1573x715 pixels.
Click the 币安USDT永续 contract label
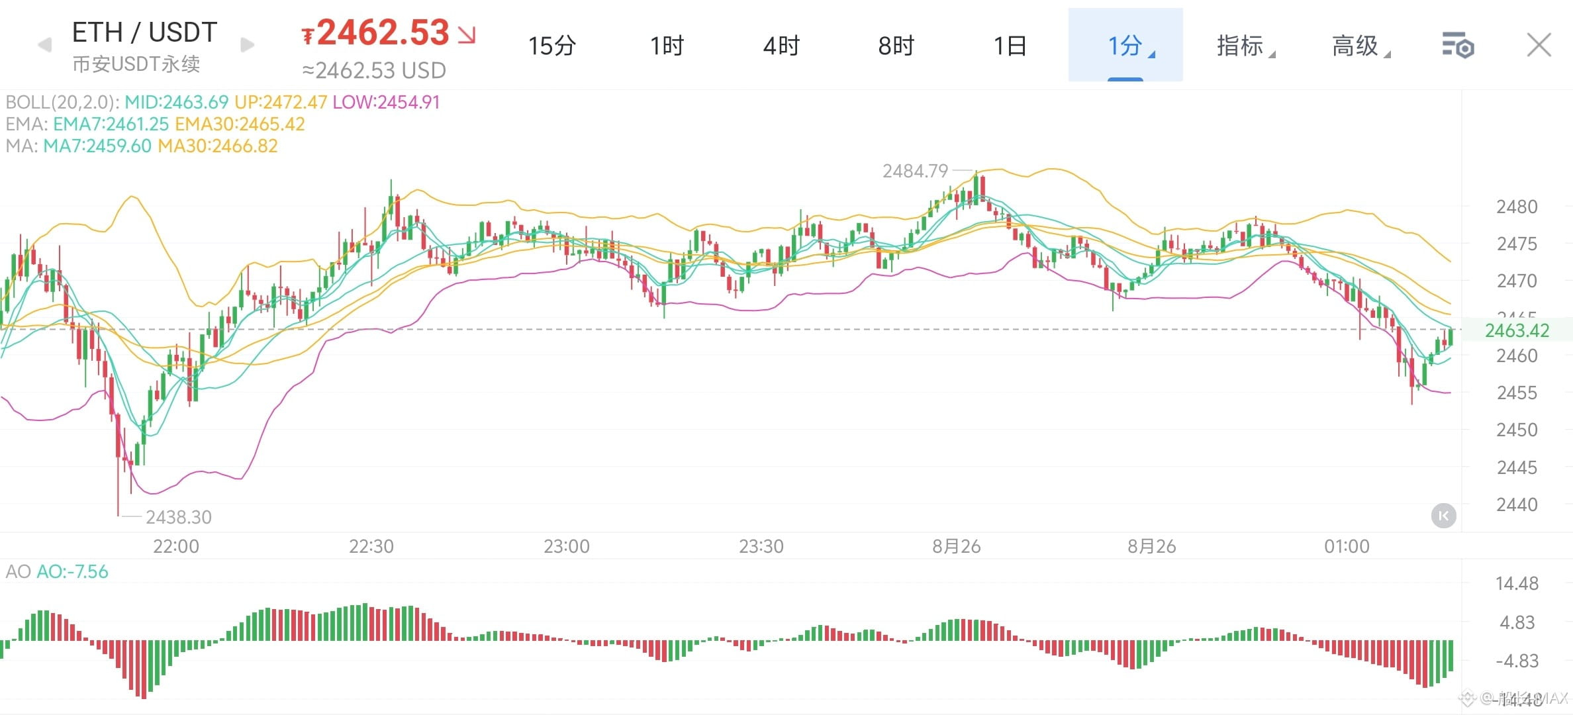click(136, 64)
